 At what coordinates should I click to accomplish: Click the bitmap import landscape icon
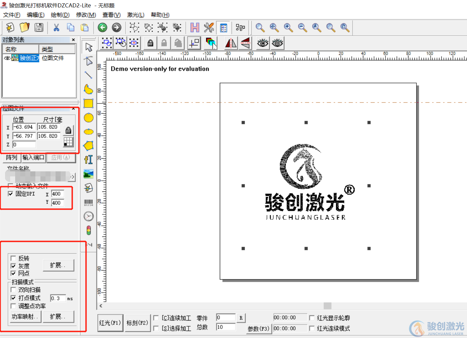coord(89,174)
